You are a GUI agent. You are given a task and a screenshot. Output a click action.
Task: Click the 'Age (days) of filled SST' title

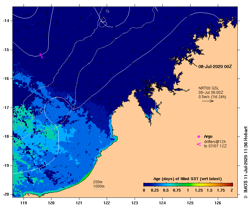tap(187, 179)
